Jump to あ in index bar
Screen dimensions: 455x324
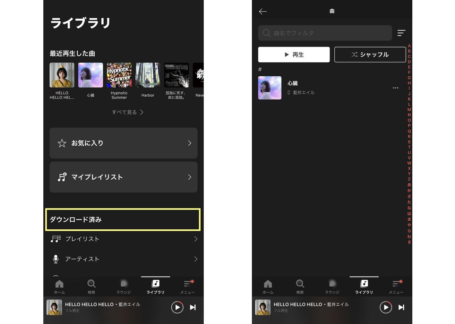point(409,185)
